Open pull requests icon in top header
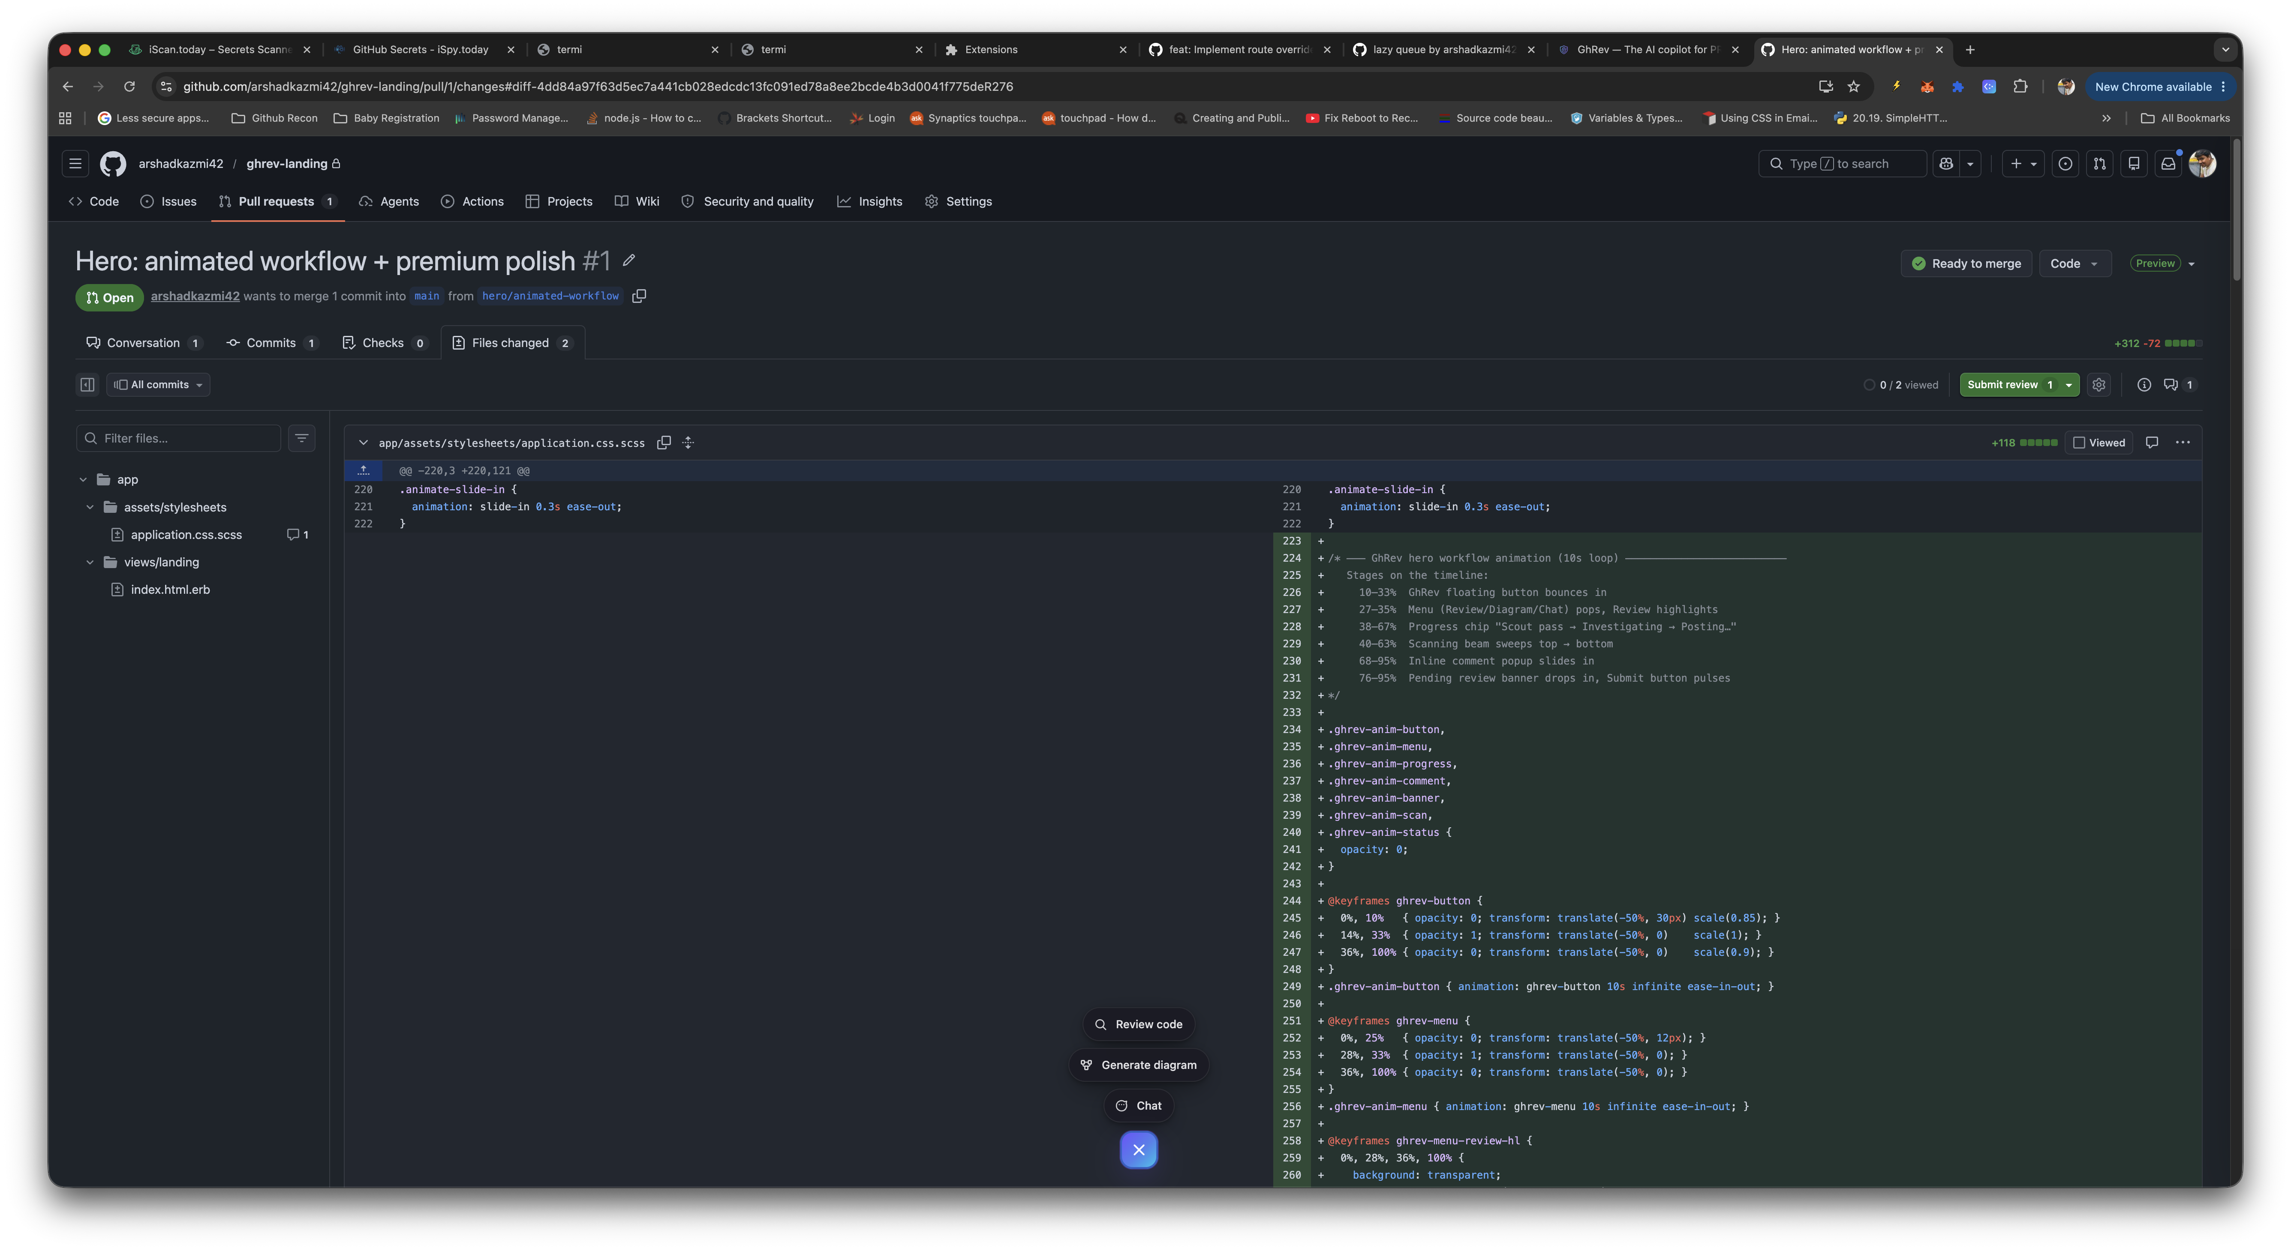Image resolution: width=2291 pixels, height=1251 pixels. 2100,164
